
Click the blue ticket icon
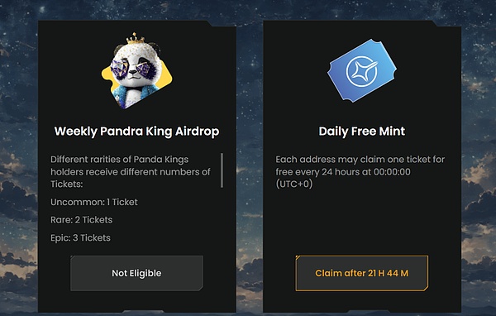point(362,70)
